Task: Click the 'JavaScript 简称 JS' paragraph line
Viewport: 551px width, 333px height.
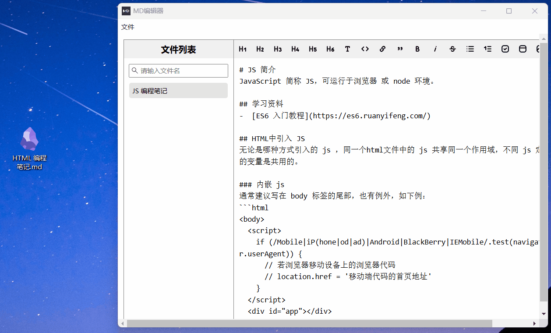Action: [337, 81]
